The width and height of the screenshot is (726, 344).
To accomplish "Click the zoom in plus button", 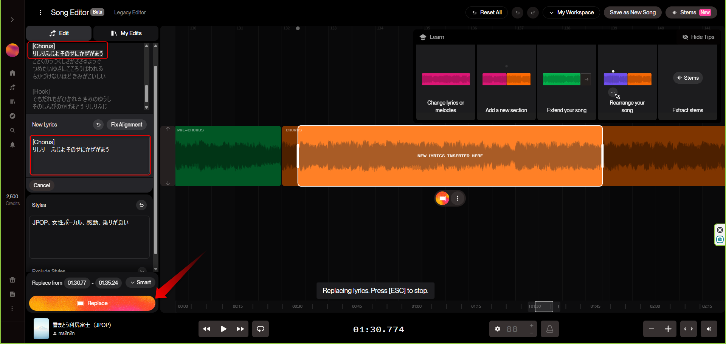I will (x=668, y=329).
